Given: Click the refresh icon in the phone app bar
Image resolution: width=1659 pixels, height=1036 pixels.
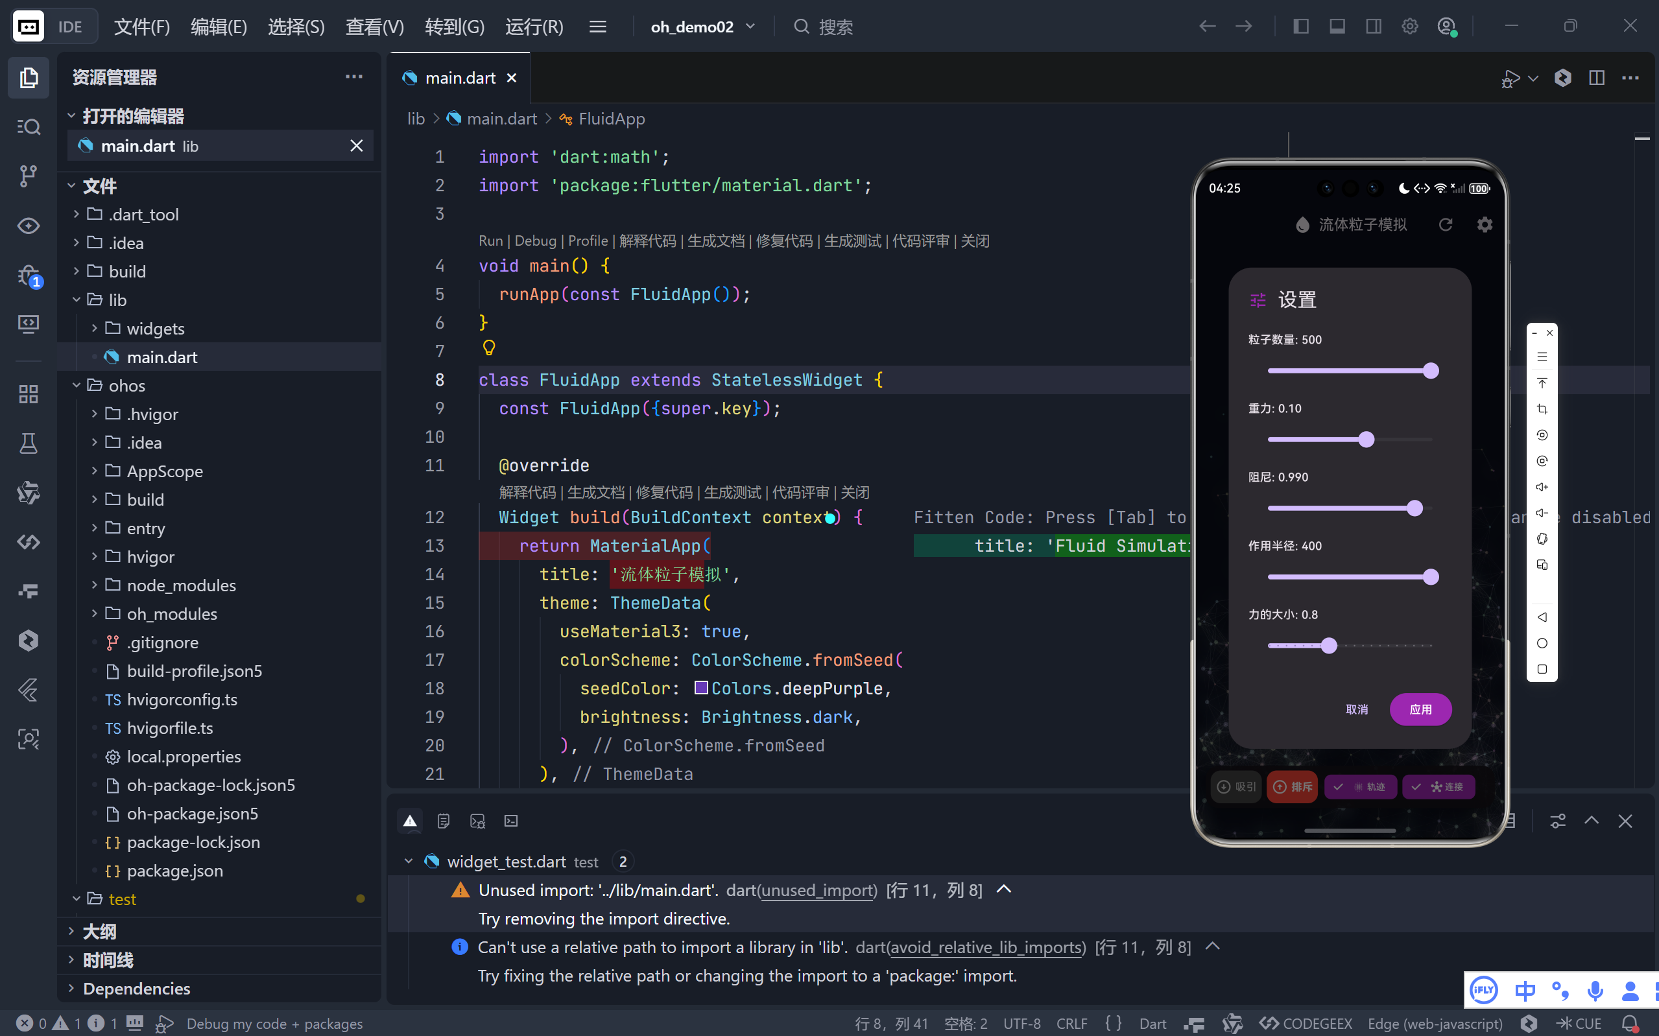Looking at the screenshot, I should (x=1445, y=225).
